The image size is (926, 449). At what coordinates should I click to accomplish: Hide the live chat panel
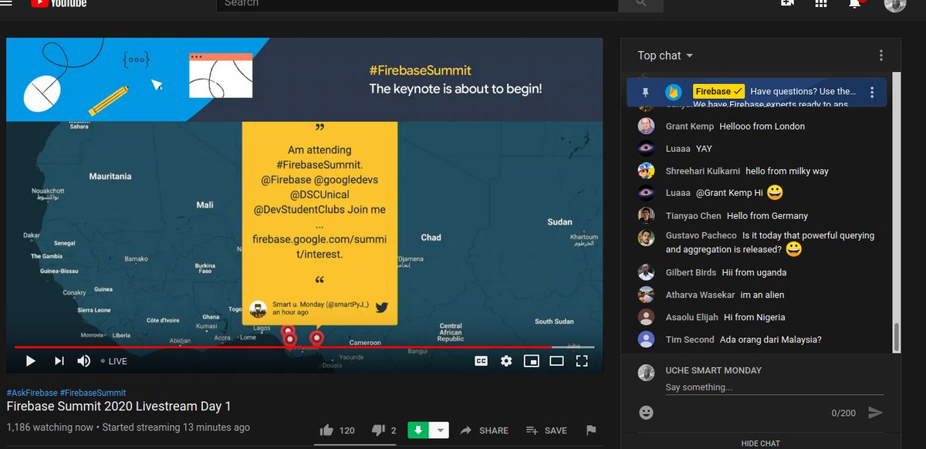(760, 444)
